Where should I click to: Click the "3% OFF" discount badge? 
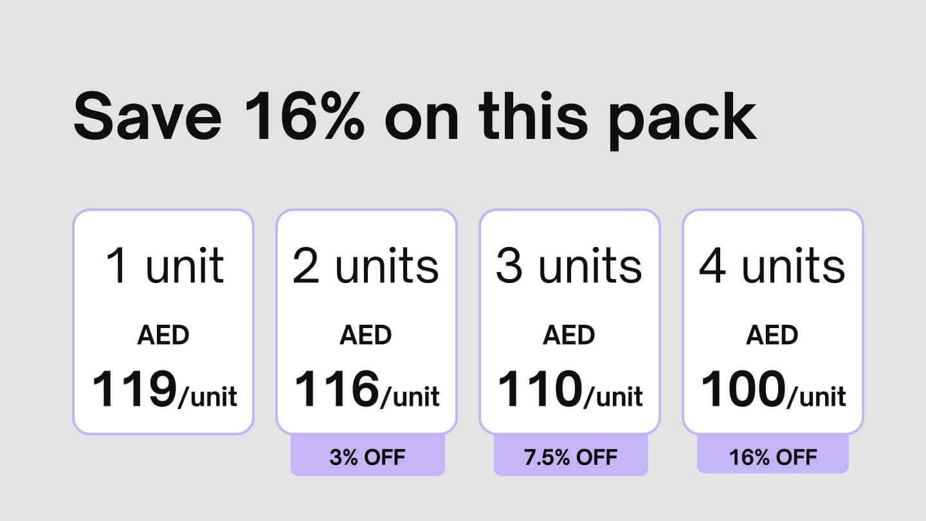pyautogui.click(x=367, y=457)
